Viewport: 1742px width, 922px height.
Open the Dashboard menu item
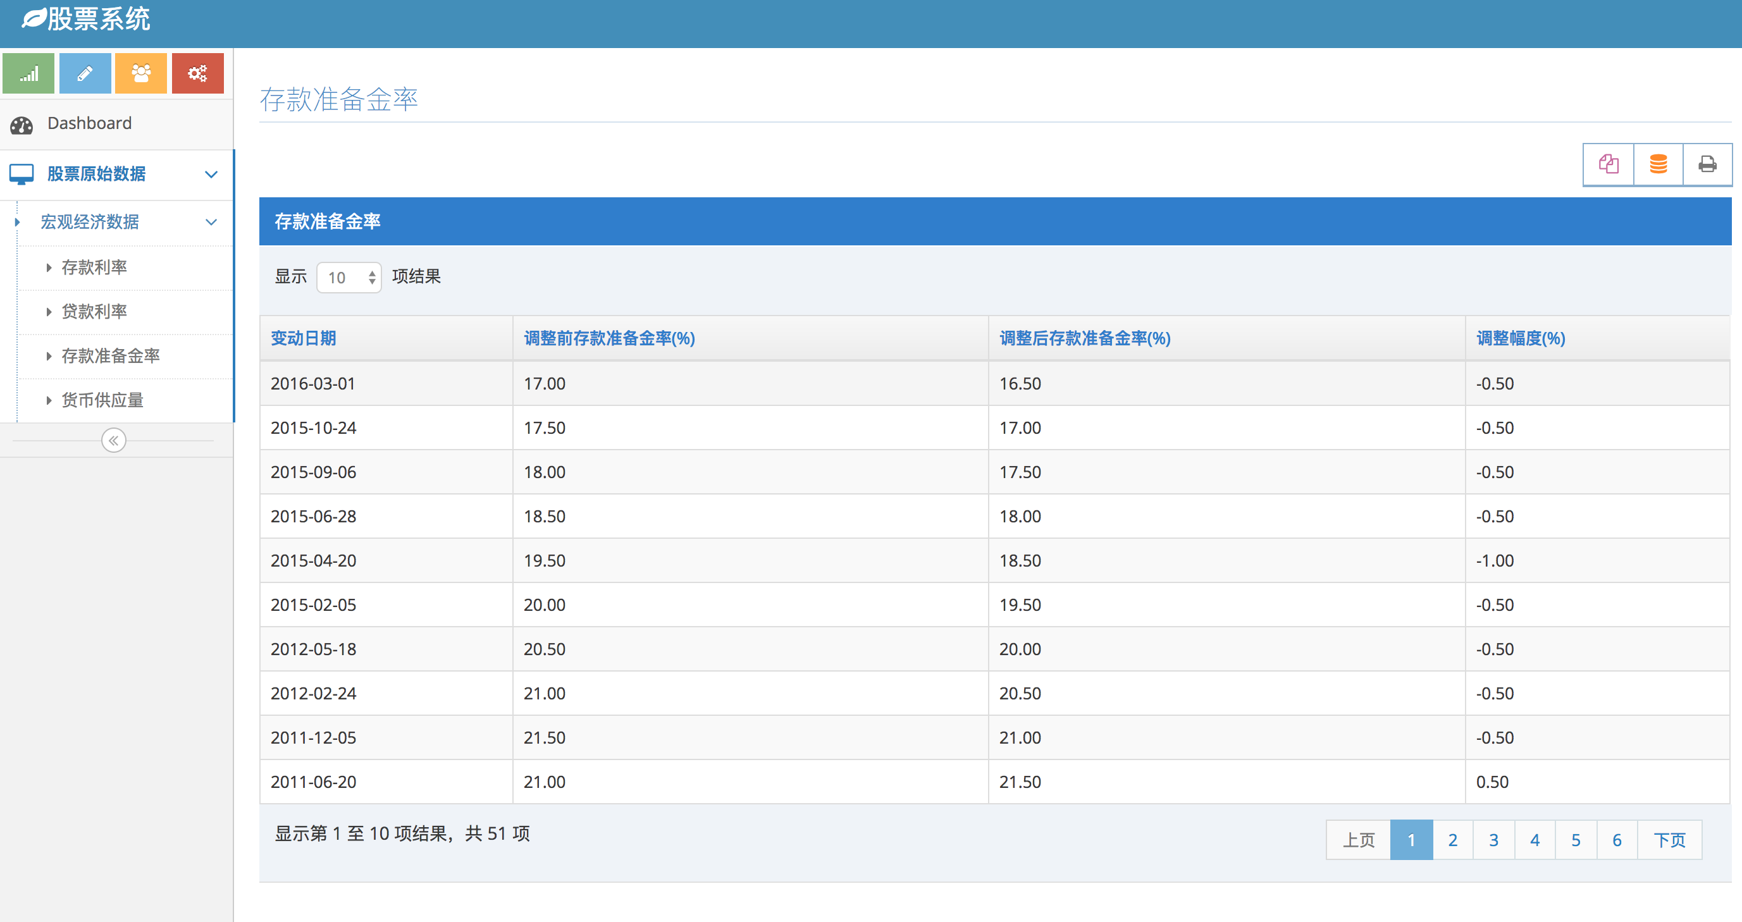point(89,123)
